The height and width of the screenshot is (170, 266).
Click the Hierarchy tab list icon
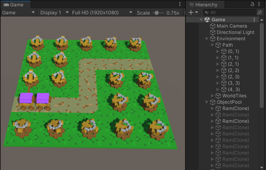pyautogui.click(x=192, y=4)
